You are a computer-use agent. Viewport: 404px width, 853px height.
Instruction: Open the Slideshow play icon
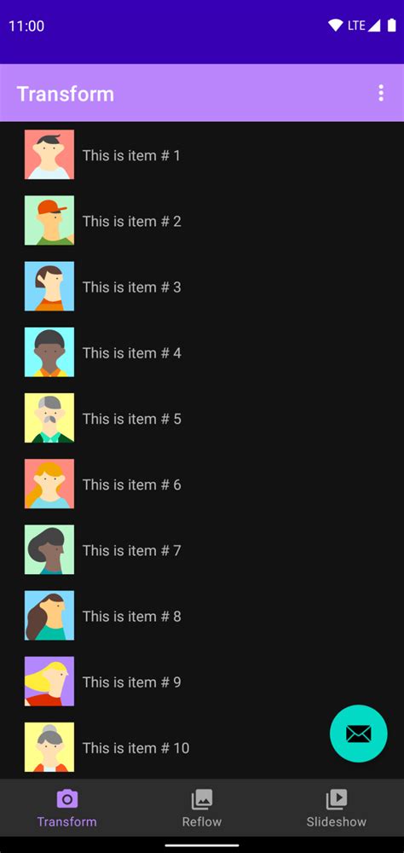point(337,798)
